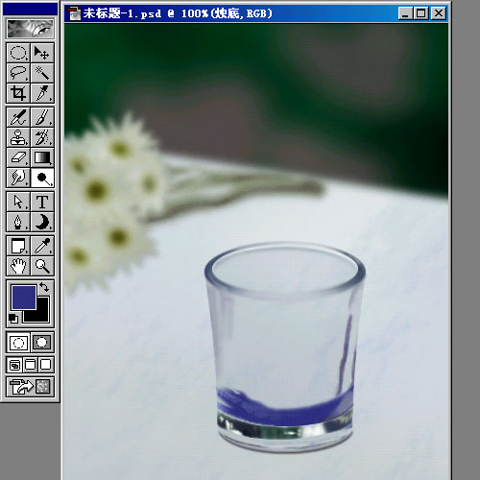Select the Airbrush tool
Viewport: 480px width, 480px height.
tap(18, 117)
